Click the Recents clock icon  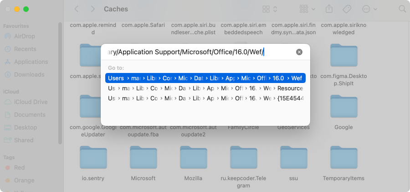click(x=8, y=49)
